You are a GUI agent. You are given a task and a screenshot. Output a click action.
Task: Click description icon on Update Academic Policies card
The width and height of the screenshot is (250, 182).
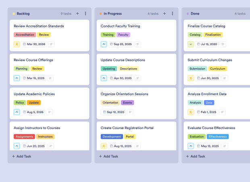pos(50,112)
